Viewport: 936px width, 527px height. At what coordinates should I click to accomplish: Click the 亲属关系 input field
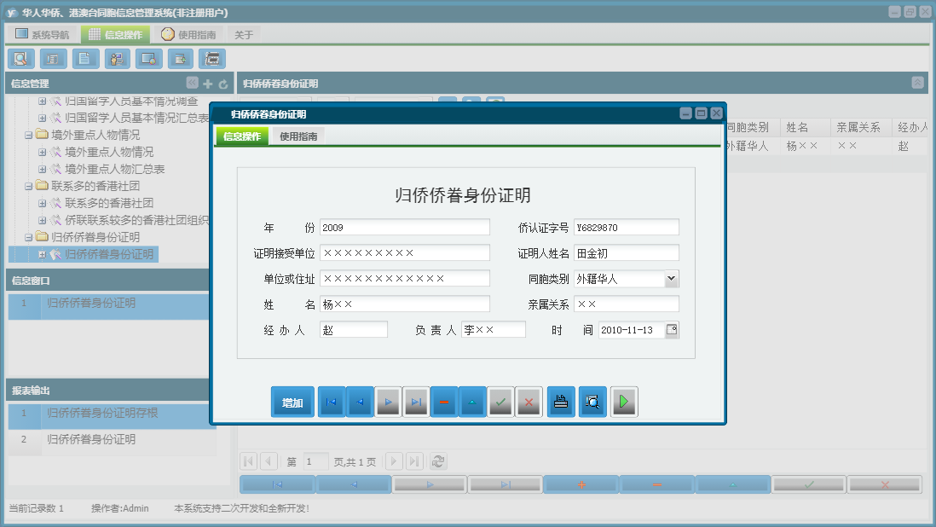tap(627, 304)
